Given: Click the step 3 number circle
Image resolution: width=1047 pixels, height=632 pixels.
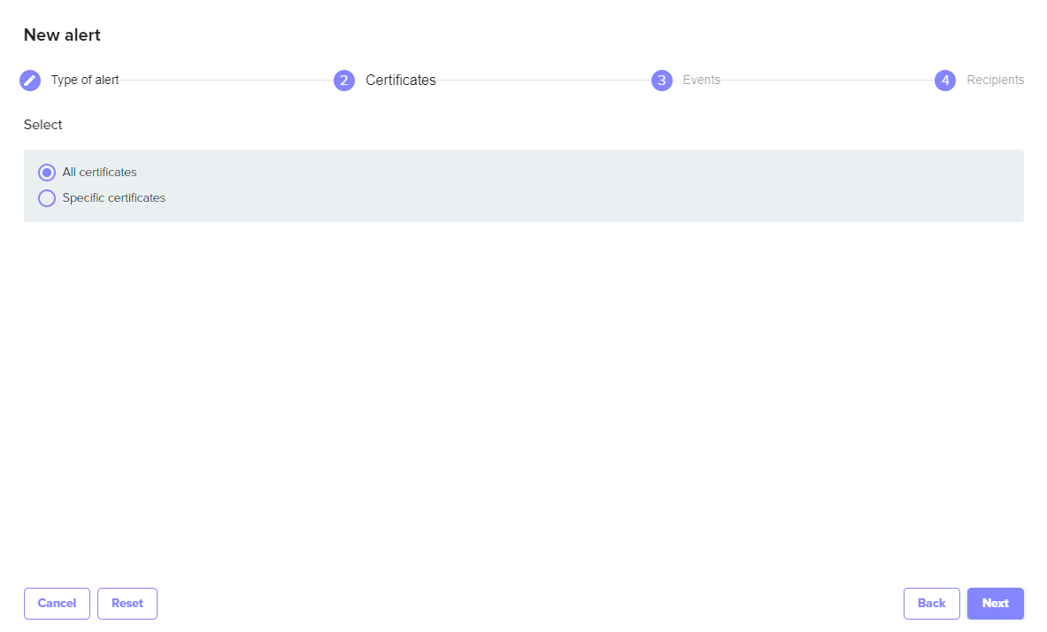Looking at the screenshot, I should click(661, 81).
